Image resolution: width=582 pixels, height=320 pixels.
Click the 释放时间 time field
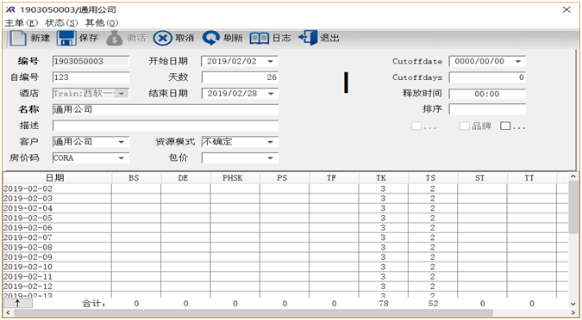487,94
